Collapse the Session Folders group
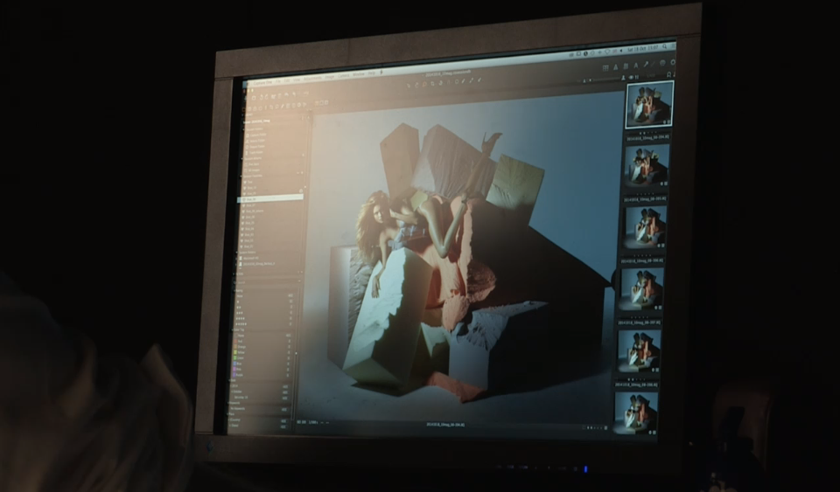The image size is (840, 492). click(x=245, y=129)
